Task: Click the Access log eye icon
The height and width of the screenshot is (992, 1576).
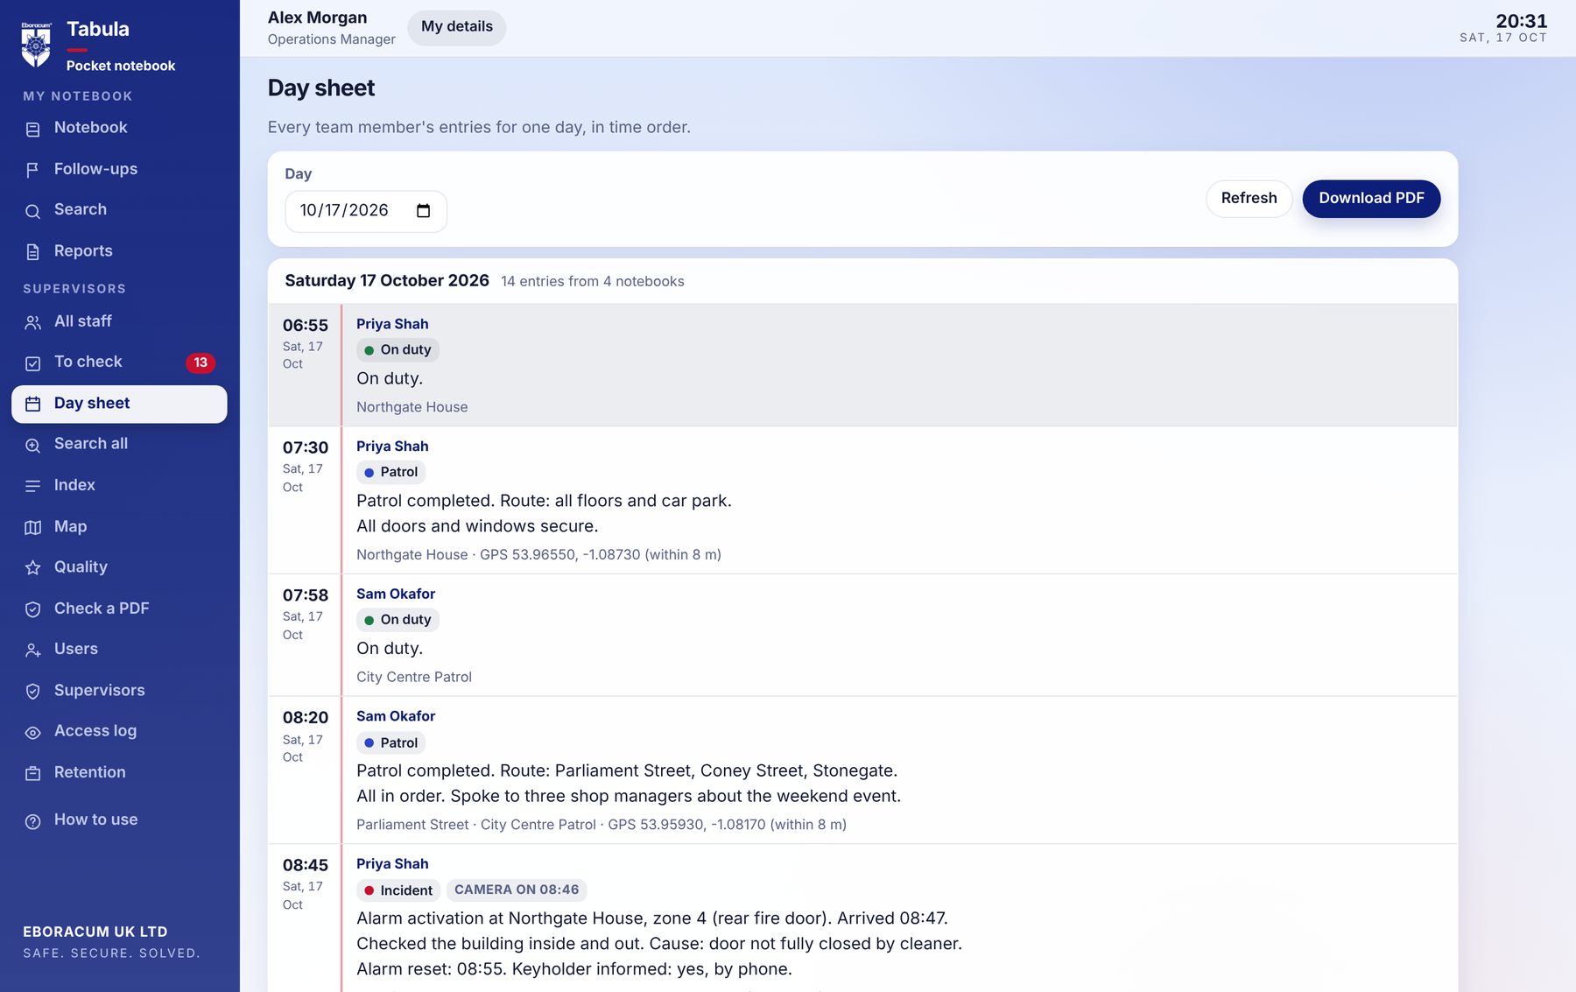Action: click(x=33, y=733)
